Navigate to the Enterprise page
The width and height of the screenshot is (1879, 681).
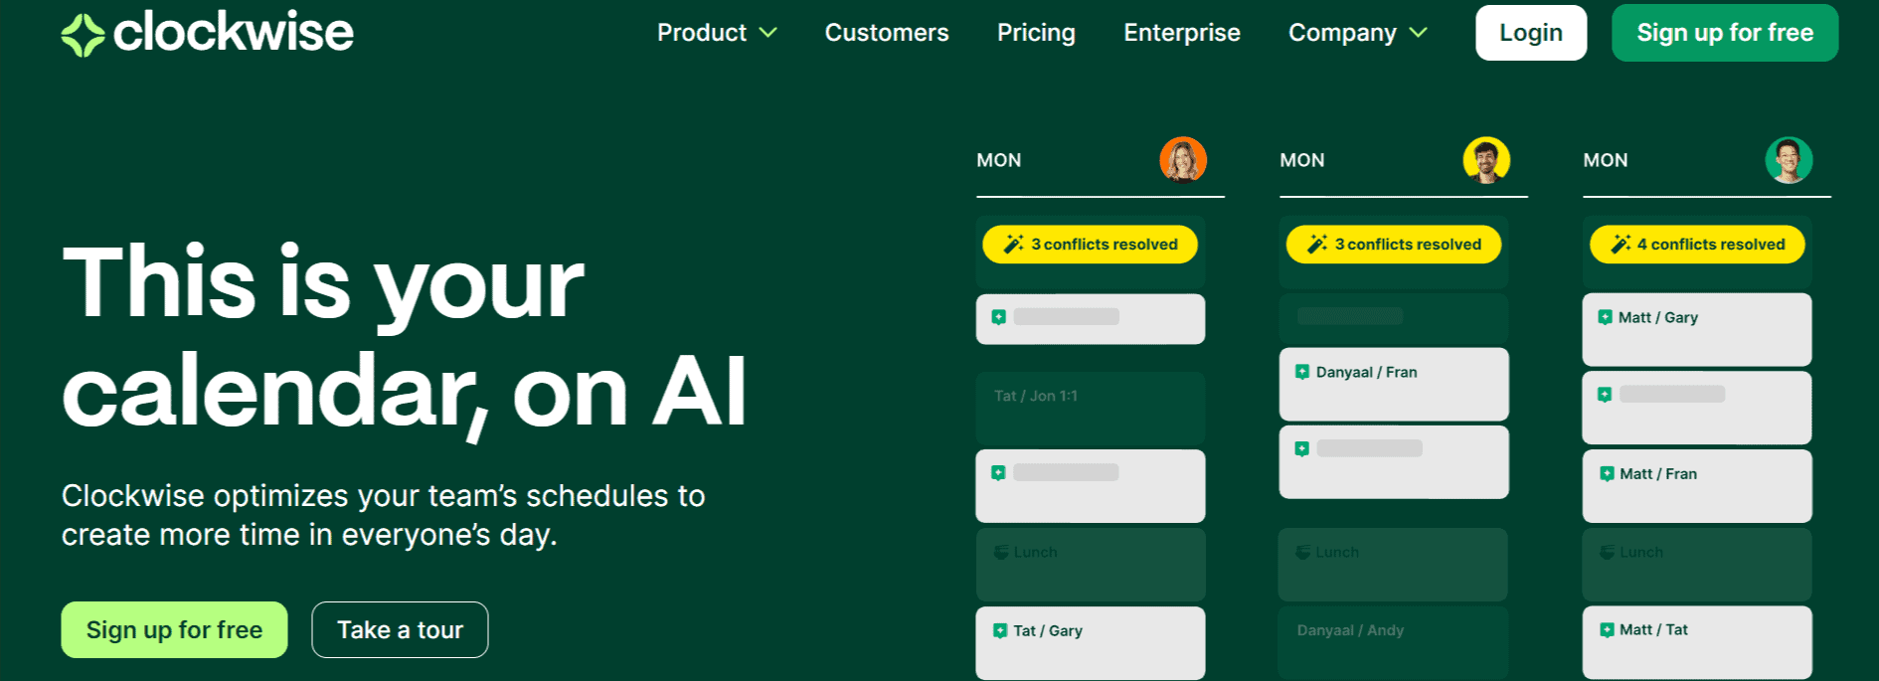[1182, 33]
